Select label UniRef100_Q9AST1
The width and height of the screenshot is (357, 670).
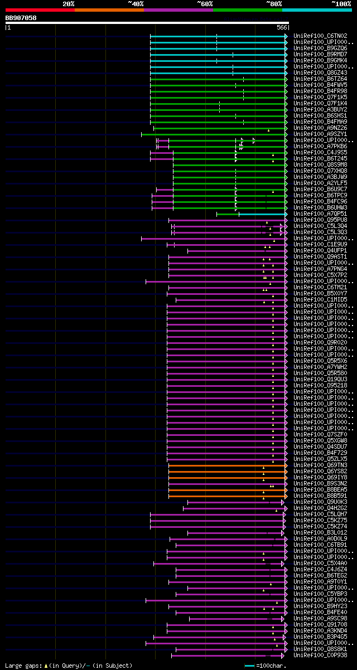(321, 257)
